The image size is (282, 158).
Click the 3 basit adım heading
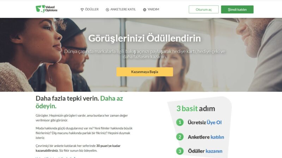point(196,109)
